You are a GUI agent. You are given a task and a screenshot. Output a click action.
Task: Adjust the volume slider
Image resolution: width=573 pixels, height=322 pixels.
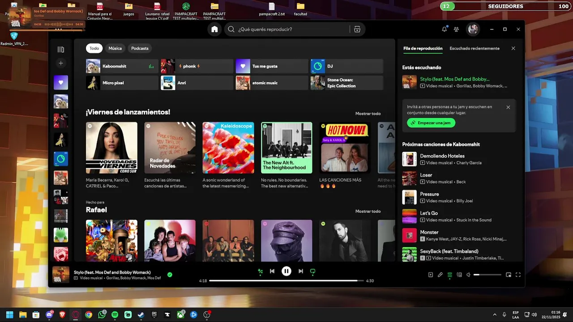tap(487, 275)
